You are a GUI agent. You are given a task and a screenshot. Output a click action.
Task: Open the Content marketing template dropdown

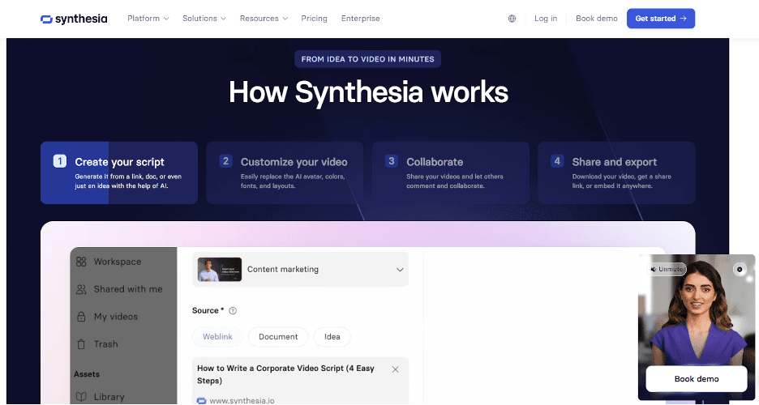300,269
